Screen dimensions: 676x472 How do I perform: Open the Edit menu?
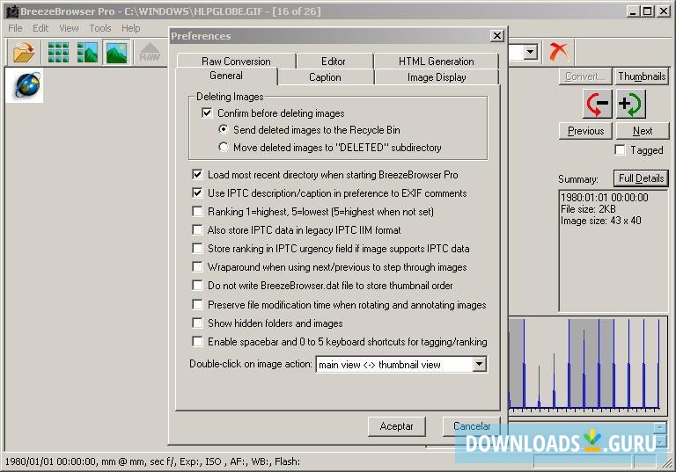(x=40, y=28)
